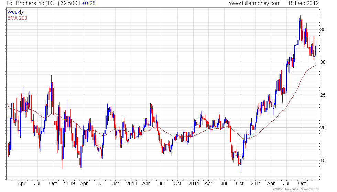Click the 15 price axis label
The height and width of the screenshot is (192, 337).
[x=323, y=160]
